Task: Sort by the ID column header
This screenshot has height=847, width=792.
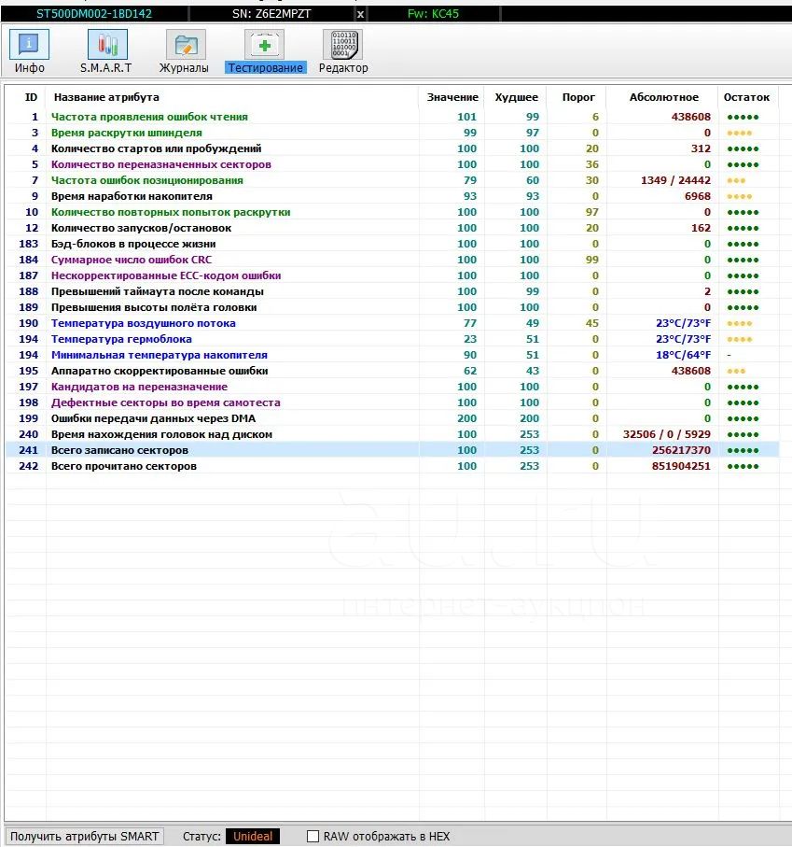Action: [31, 97]
